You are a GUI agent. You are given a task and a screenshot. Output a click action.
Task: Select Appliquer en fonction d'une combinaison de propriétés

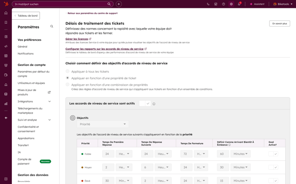click(68, 84)
